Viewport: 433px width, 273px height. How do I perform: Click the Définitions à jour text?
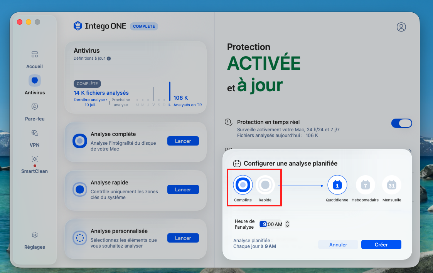(89, 59)
